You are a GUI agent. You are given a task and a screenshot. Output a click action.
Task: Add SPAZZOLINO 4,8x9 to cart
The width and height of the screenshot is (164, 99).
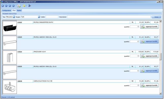pos(149,56)
